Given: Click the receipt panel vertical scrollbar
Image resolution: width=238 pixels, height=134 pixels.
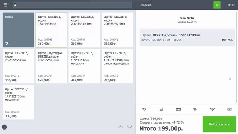Looking at the screenshot, I should [237, 57].
